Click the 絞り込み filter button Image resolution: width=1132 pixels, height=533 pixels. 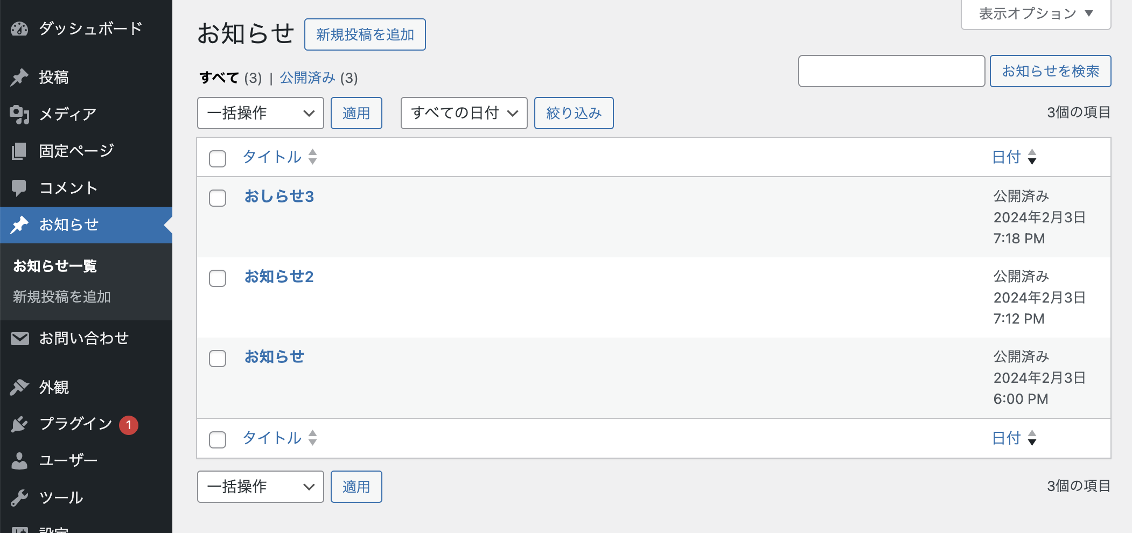574,113
